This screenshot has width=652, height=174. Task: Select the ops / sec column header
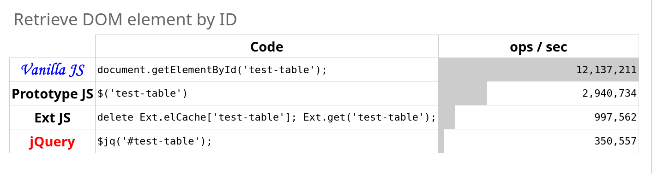pyautogui.click(x=538, y=46)
